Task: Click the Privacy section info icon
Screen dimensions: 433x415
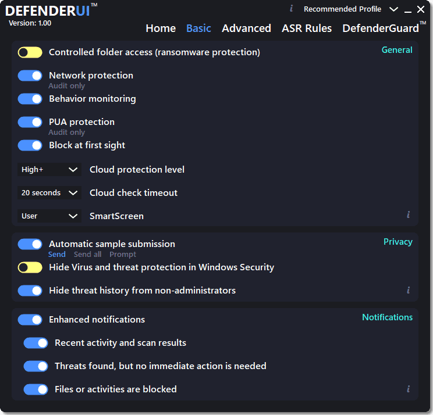Action: click(x=408, y=290)
